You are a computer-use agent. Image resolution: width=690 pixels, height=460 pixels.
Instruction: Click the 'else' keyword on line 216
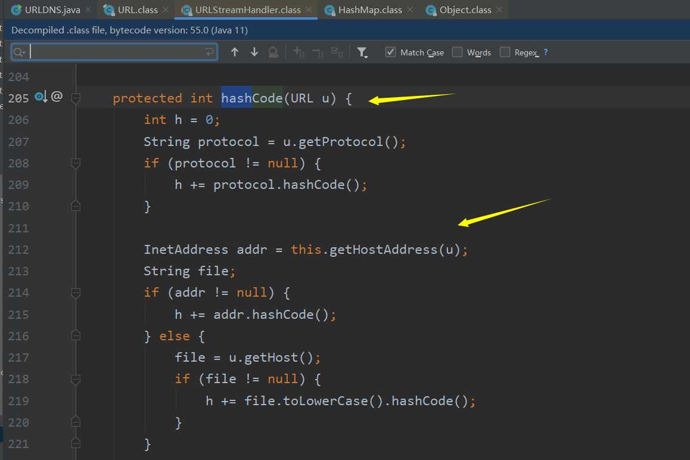[x=175, y=336]
